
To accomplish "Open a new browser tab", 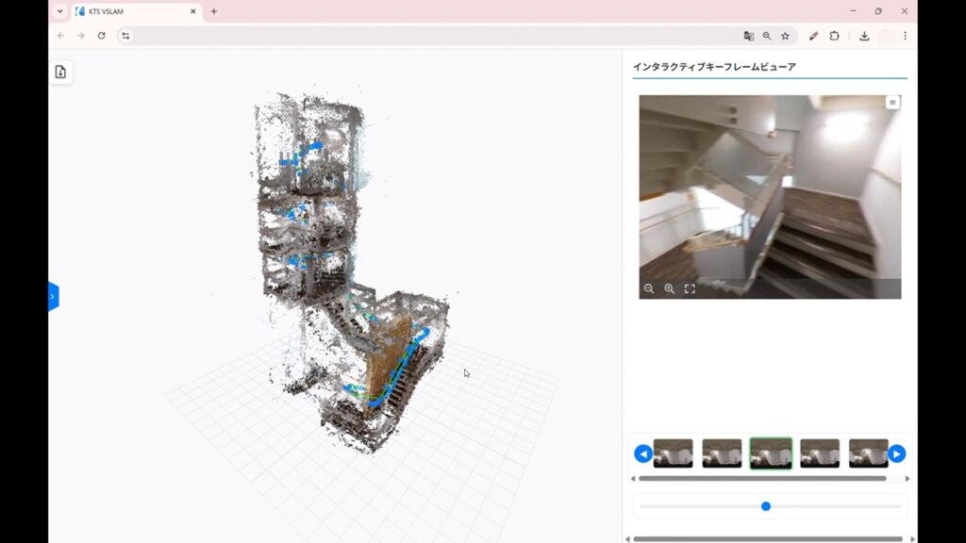I will (x=214, y=11).
